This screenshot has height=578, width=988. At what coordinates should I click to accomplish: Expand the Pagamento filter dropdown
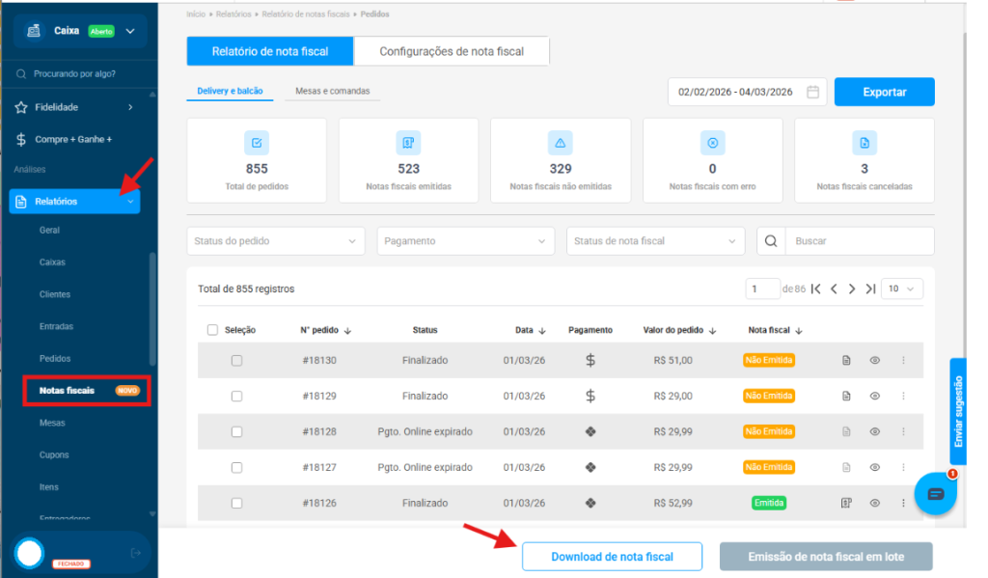[465, 241]
